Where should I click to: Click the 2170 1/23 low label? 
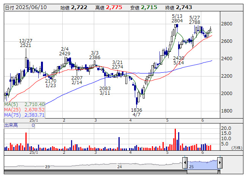tap(51, 83)
